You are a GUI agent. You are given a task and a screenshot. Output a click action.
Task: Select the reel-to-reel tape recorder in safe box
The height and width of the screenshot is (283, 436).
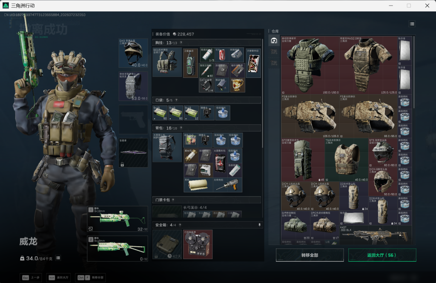coord(198,244)
